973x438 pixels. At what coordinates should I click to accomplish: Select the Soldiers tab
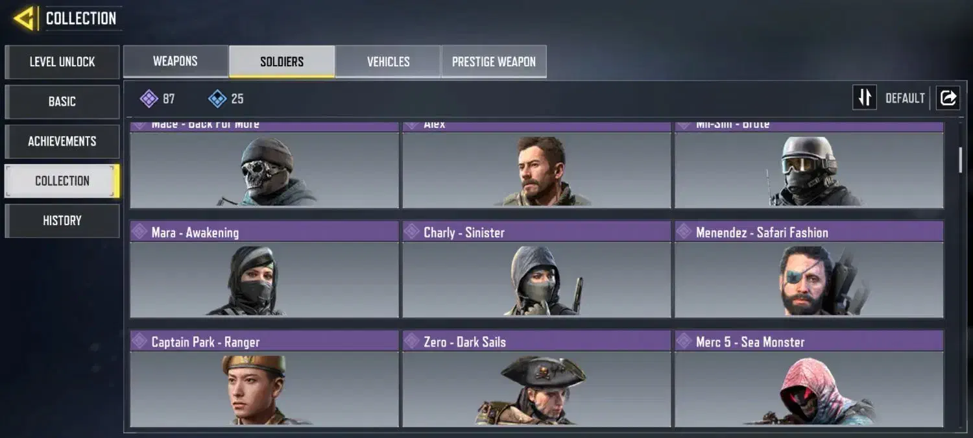pos(282,62)
